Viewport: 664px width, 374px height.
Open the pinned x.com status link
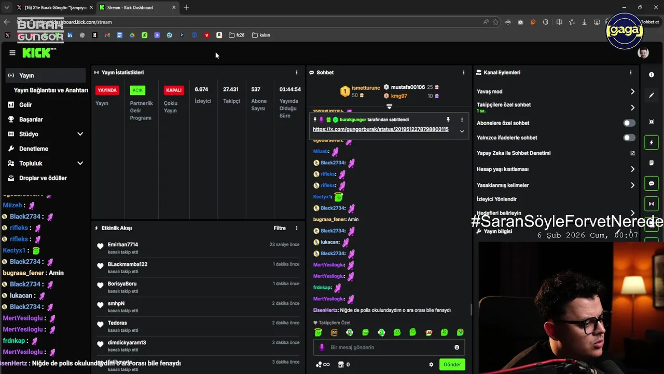[x=381, y=129]
